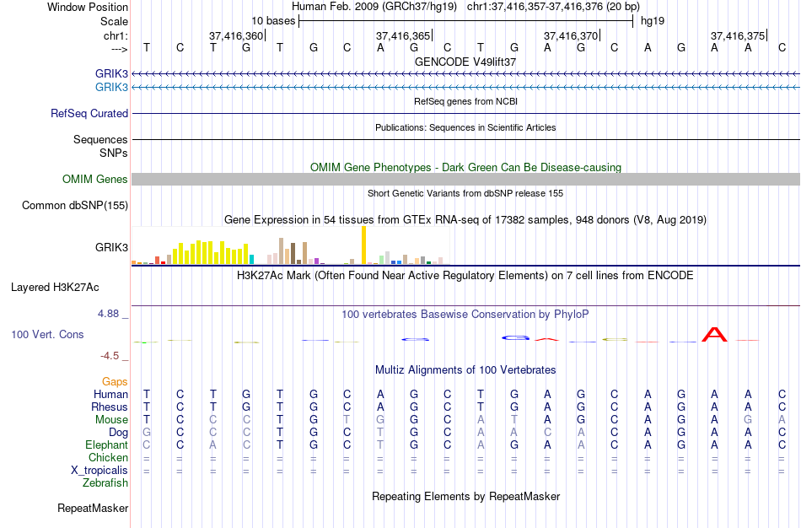The width and height of the screenshot is (801, 528).
Task: Select the Zebrafish species label
Action: coord(105,482)
